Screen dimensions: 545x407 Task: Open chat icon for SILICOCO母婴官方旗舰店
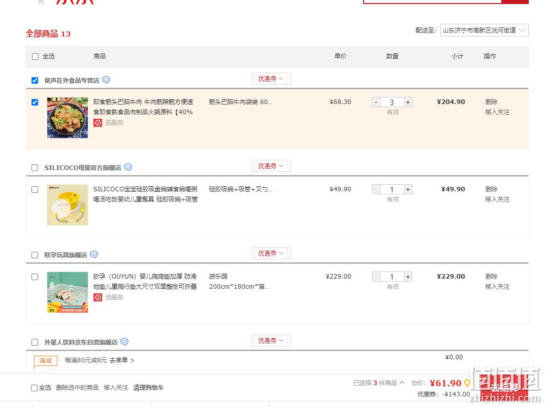point(128,167)
